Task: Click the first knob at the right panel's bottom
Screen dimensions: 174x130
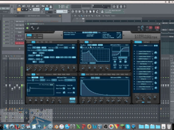Action: tap(137, 98)
